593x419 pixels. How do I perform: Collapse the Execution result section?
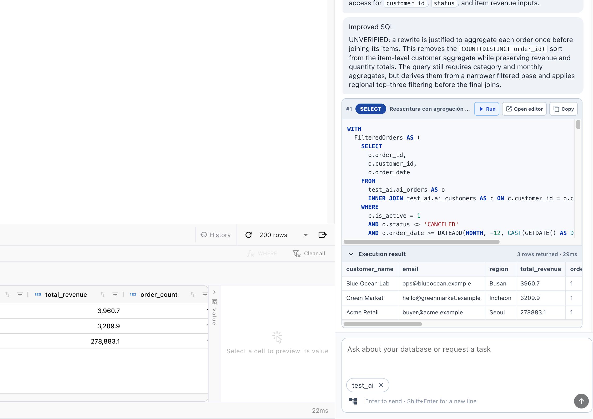(351, 254)
